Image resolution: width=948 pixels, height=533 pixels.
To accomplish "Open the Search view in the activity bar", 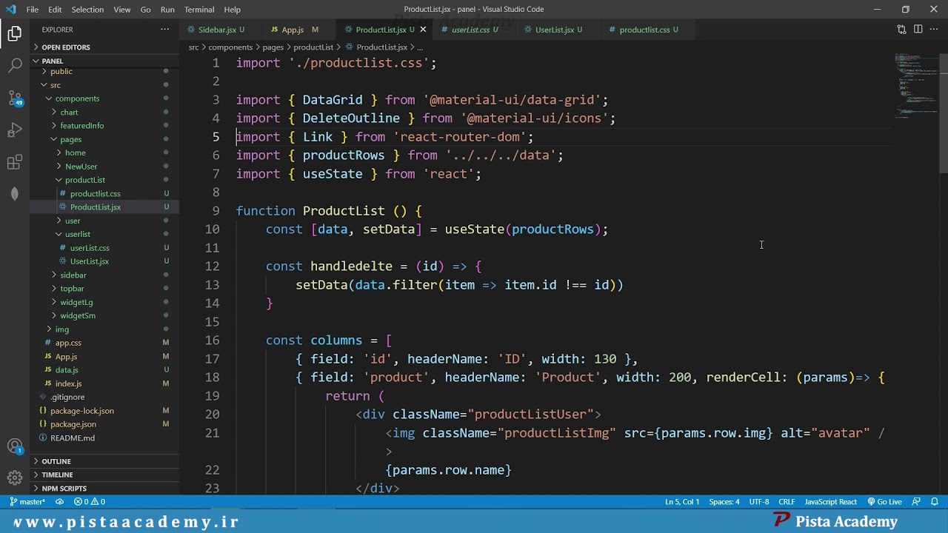I will click(x=15, y=65).
